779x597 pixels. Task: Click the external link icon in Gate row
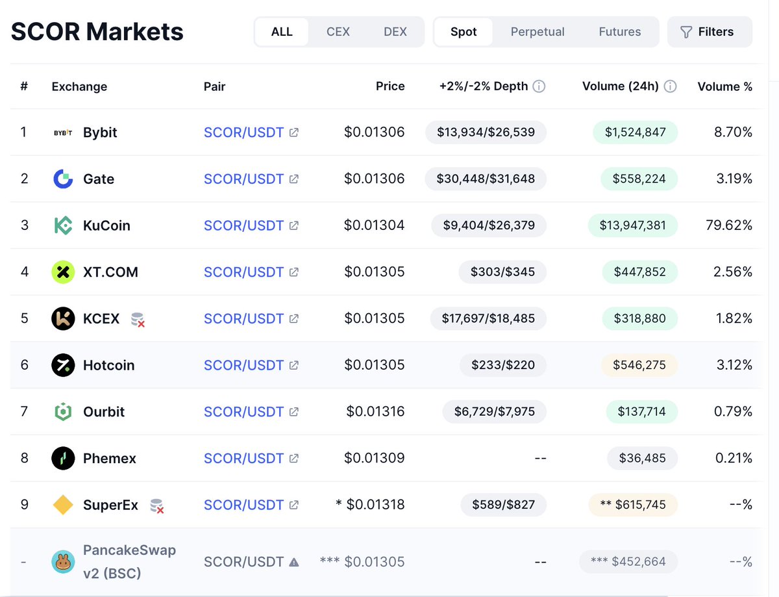click(x=294, y=179)
